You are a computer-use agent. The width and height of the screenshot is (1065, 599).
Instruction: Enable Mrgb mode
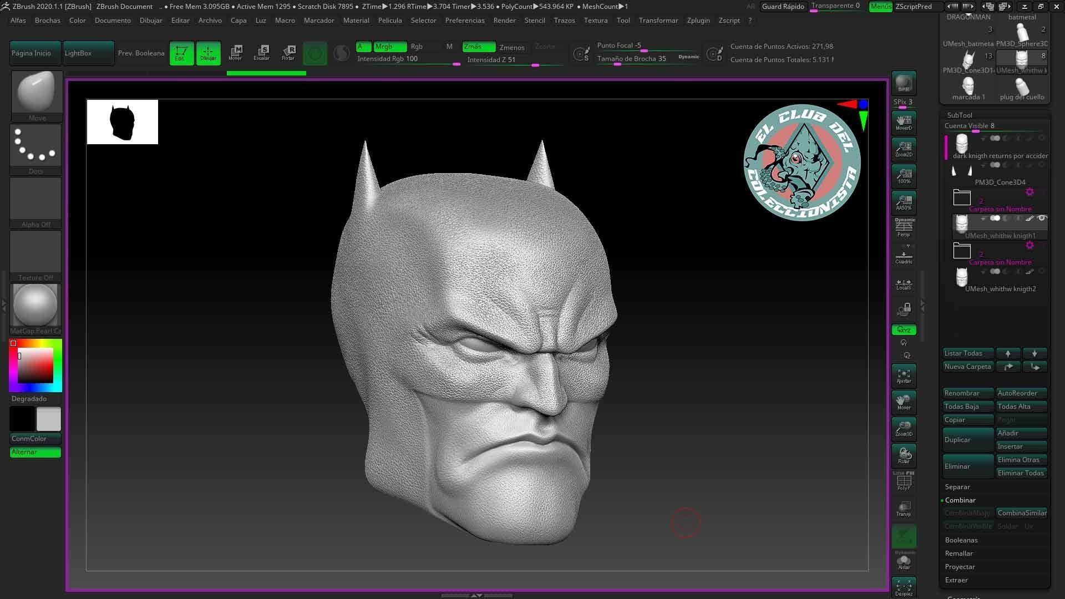pyautogui.click(x=390, y=47)
